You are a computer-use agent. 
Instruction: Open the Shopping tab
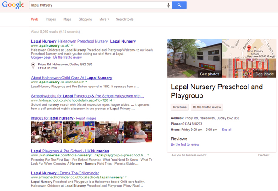click(x=85, y=19)
